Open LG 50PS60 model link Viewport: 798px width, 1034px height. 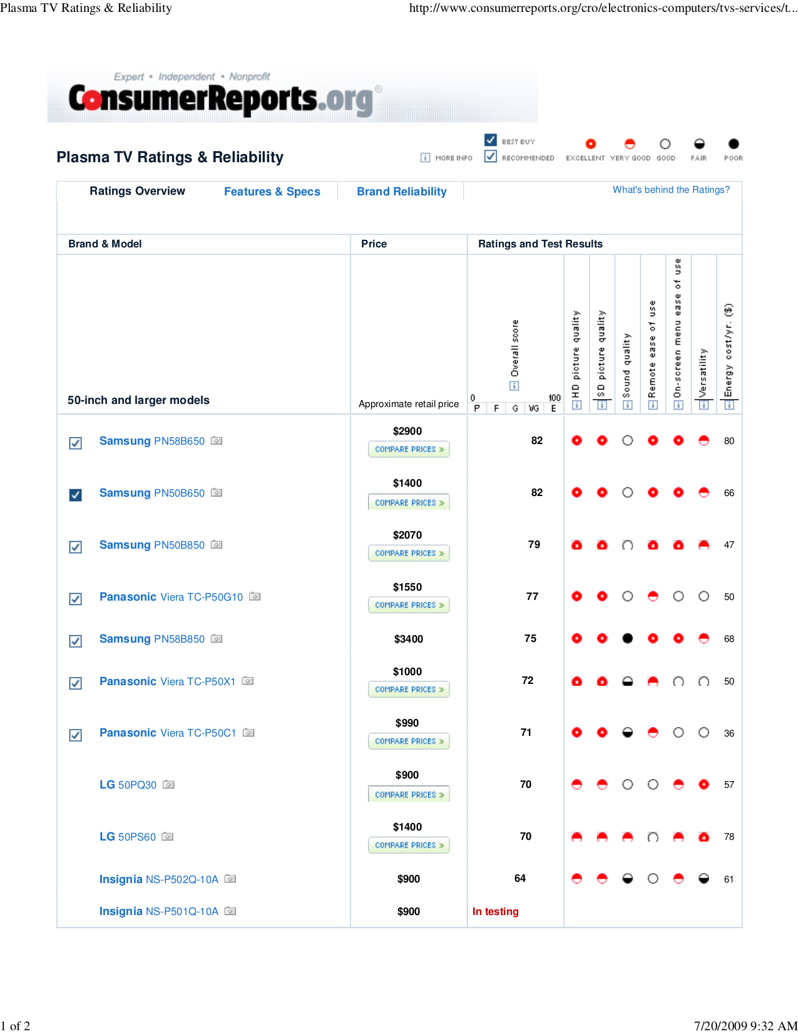tap(128, 837)
